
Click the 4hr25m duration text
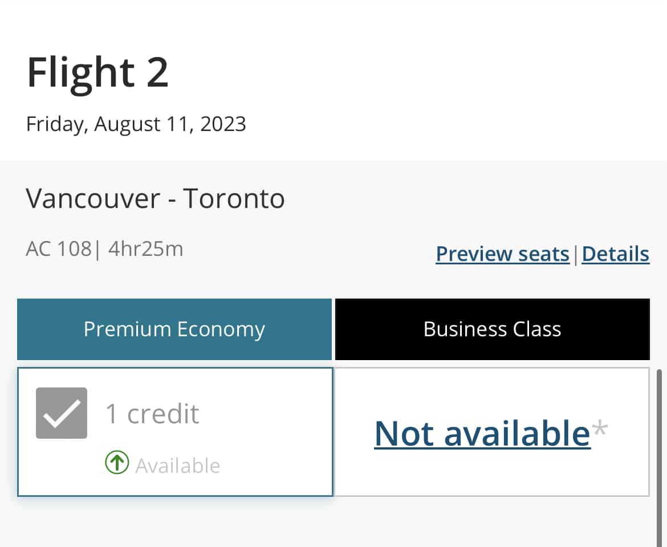tap(145, 249)
